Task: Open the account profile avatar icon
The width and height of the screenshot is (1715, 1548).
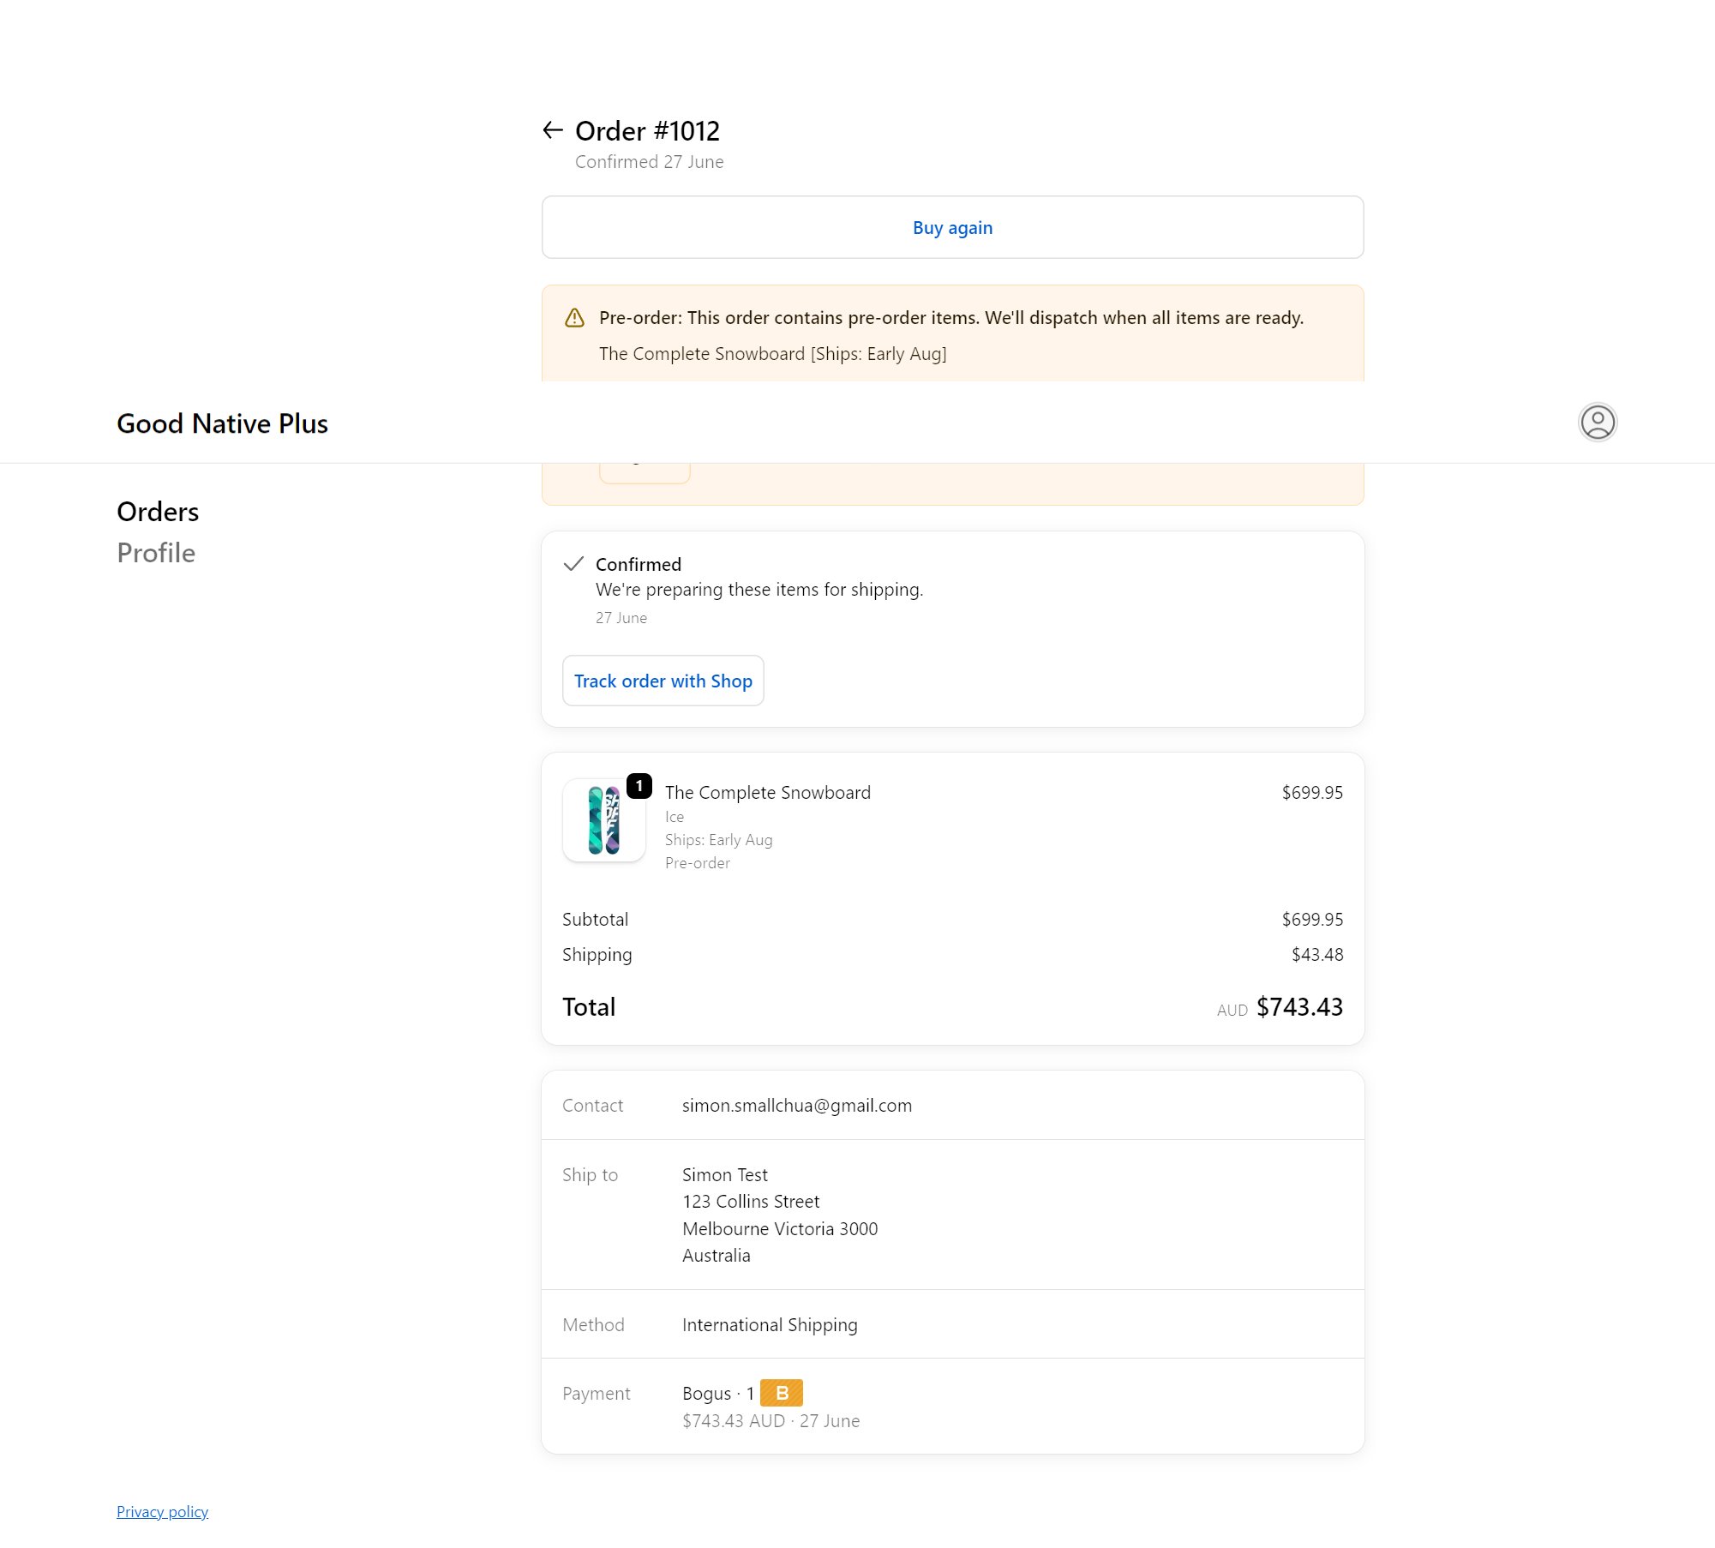Action: coord(1598,423)
